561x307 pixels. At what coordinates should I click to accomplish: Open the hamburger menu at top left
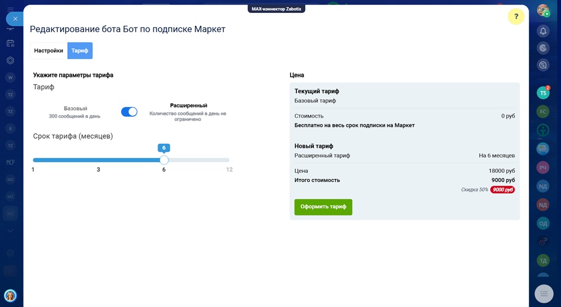(x=10, y=9)
